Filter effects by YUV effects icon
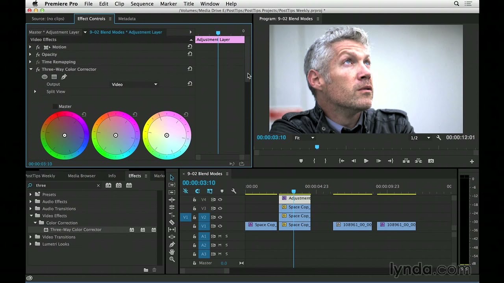 (x=129, y=185)
